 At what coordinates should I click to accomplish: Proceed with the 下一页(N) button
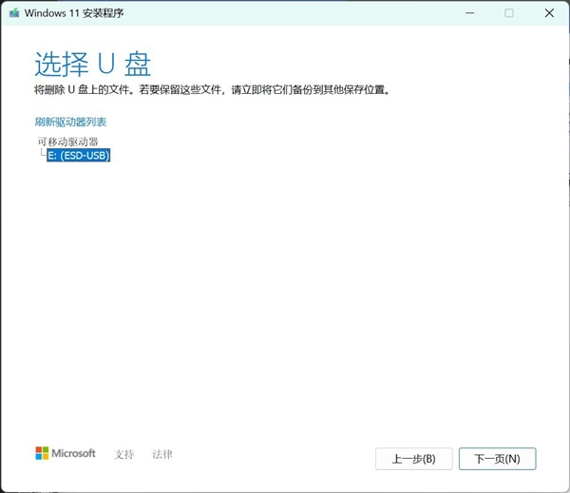[497, 459]
